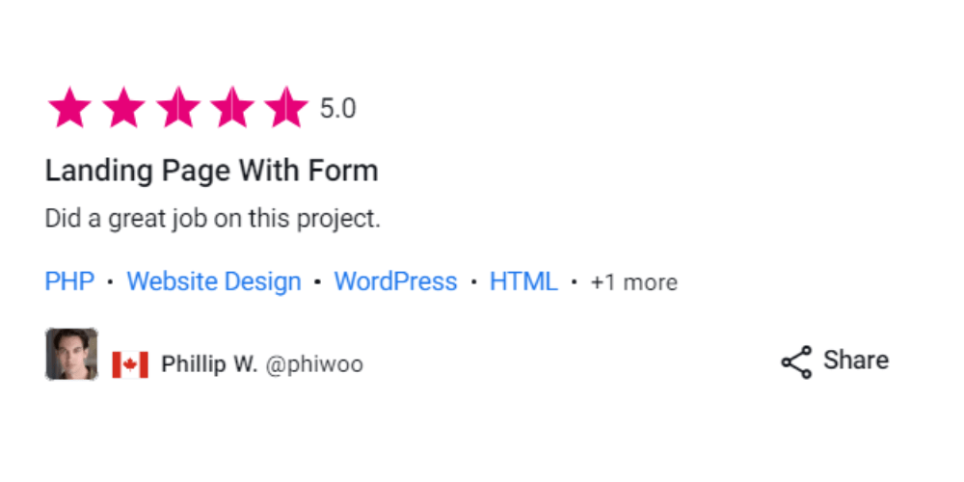Click the second pink rating star
Viewport: 964px width, 482px height.
[x=123, y=108]
